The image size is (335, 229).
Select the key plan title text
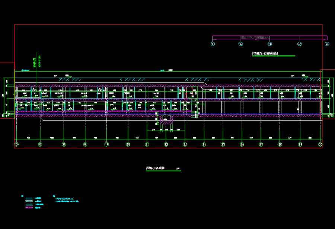click(x=273, y=54)
